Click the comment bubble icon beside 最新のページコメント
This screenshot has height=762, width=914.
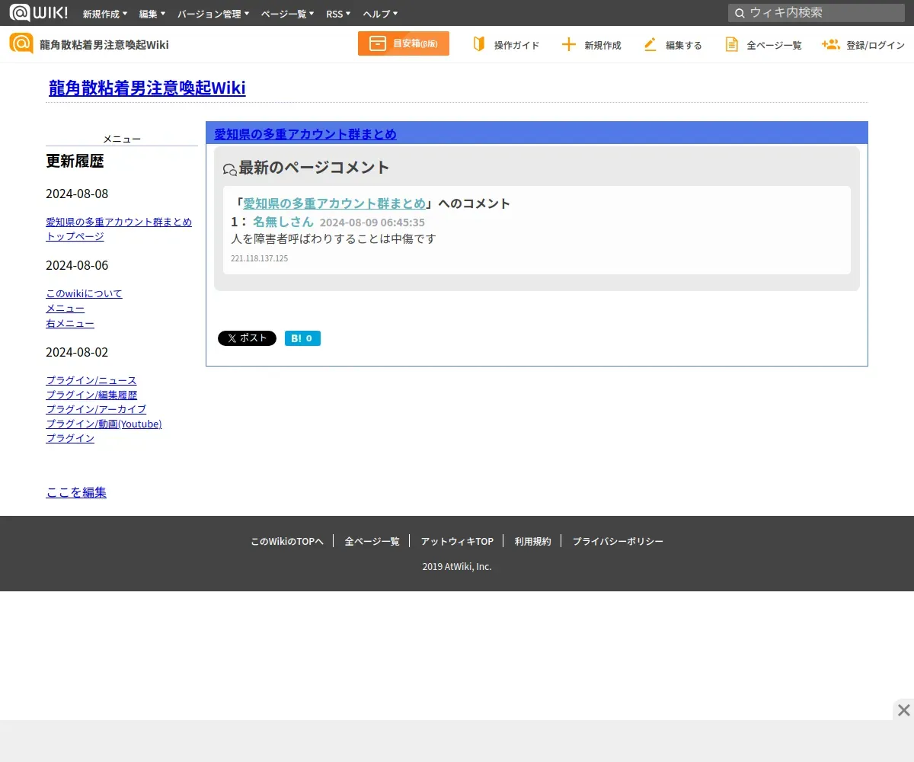[x=229, y=169]
